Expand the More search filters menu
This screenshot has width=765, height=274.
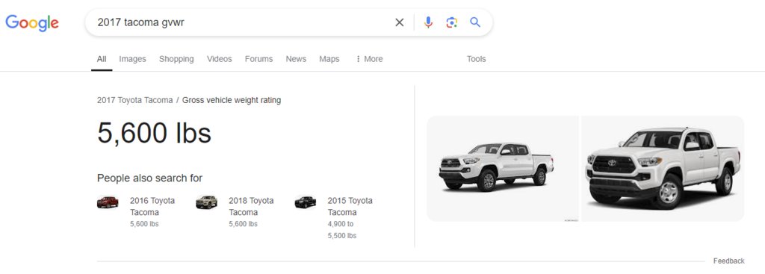click(x=369, y=59)
